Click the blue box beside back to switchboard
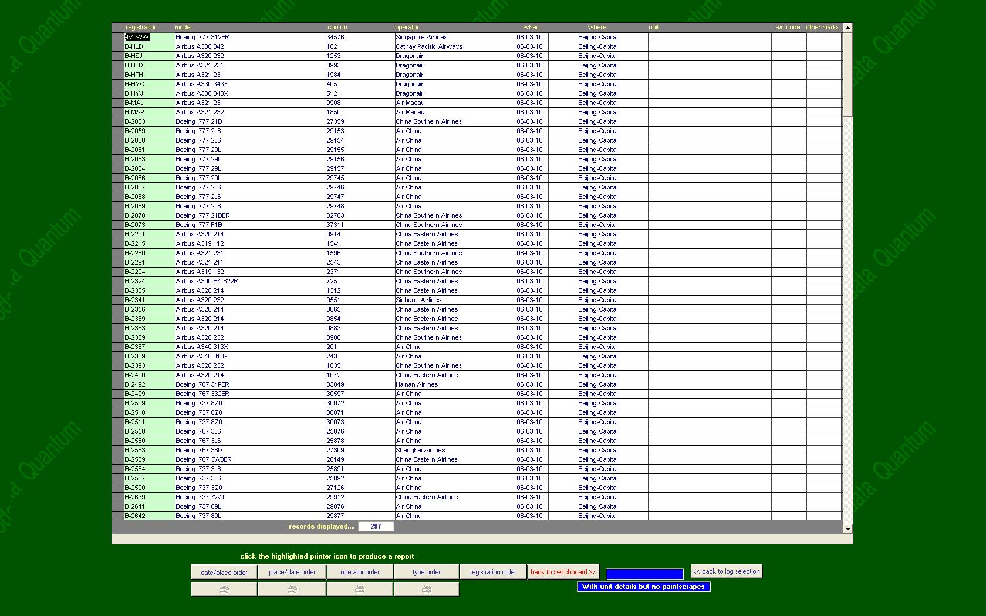 tap(644, 574)
